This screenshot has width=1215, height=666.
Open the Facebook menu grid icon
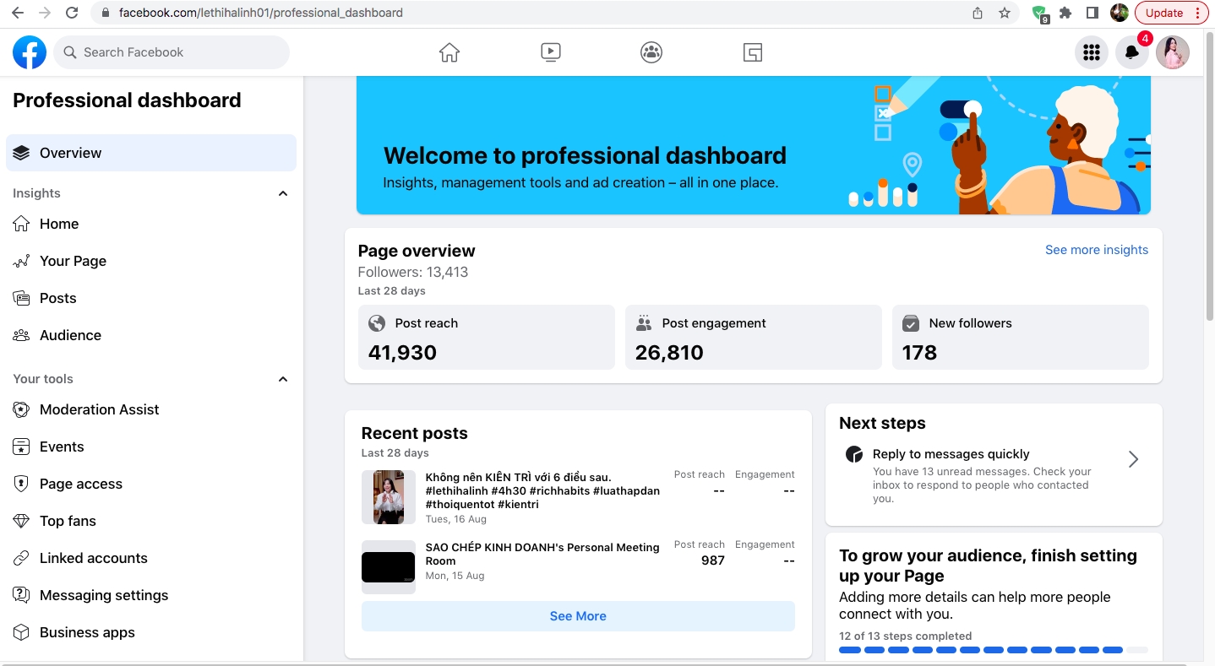pyautogui.click(x=1092, y=52)
